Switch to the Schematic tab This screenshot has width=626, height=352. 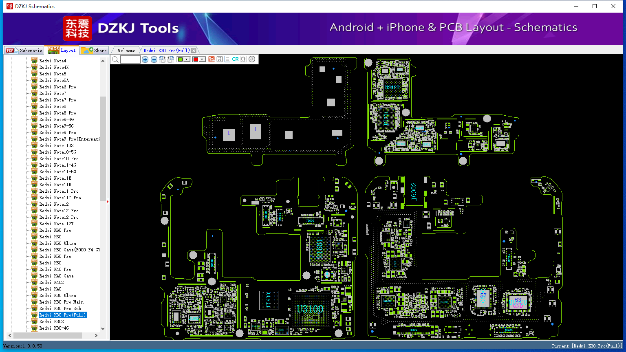pyautogui.click(x=24, y=50)
